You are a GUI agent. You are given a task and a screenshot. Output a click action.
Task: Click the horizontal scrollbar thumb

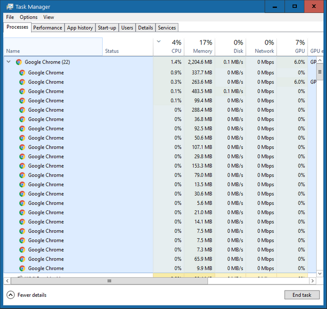[109, 281]
